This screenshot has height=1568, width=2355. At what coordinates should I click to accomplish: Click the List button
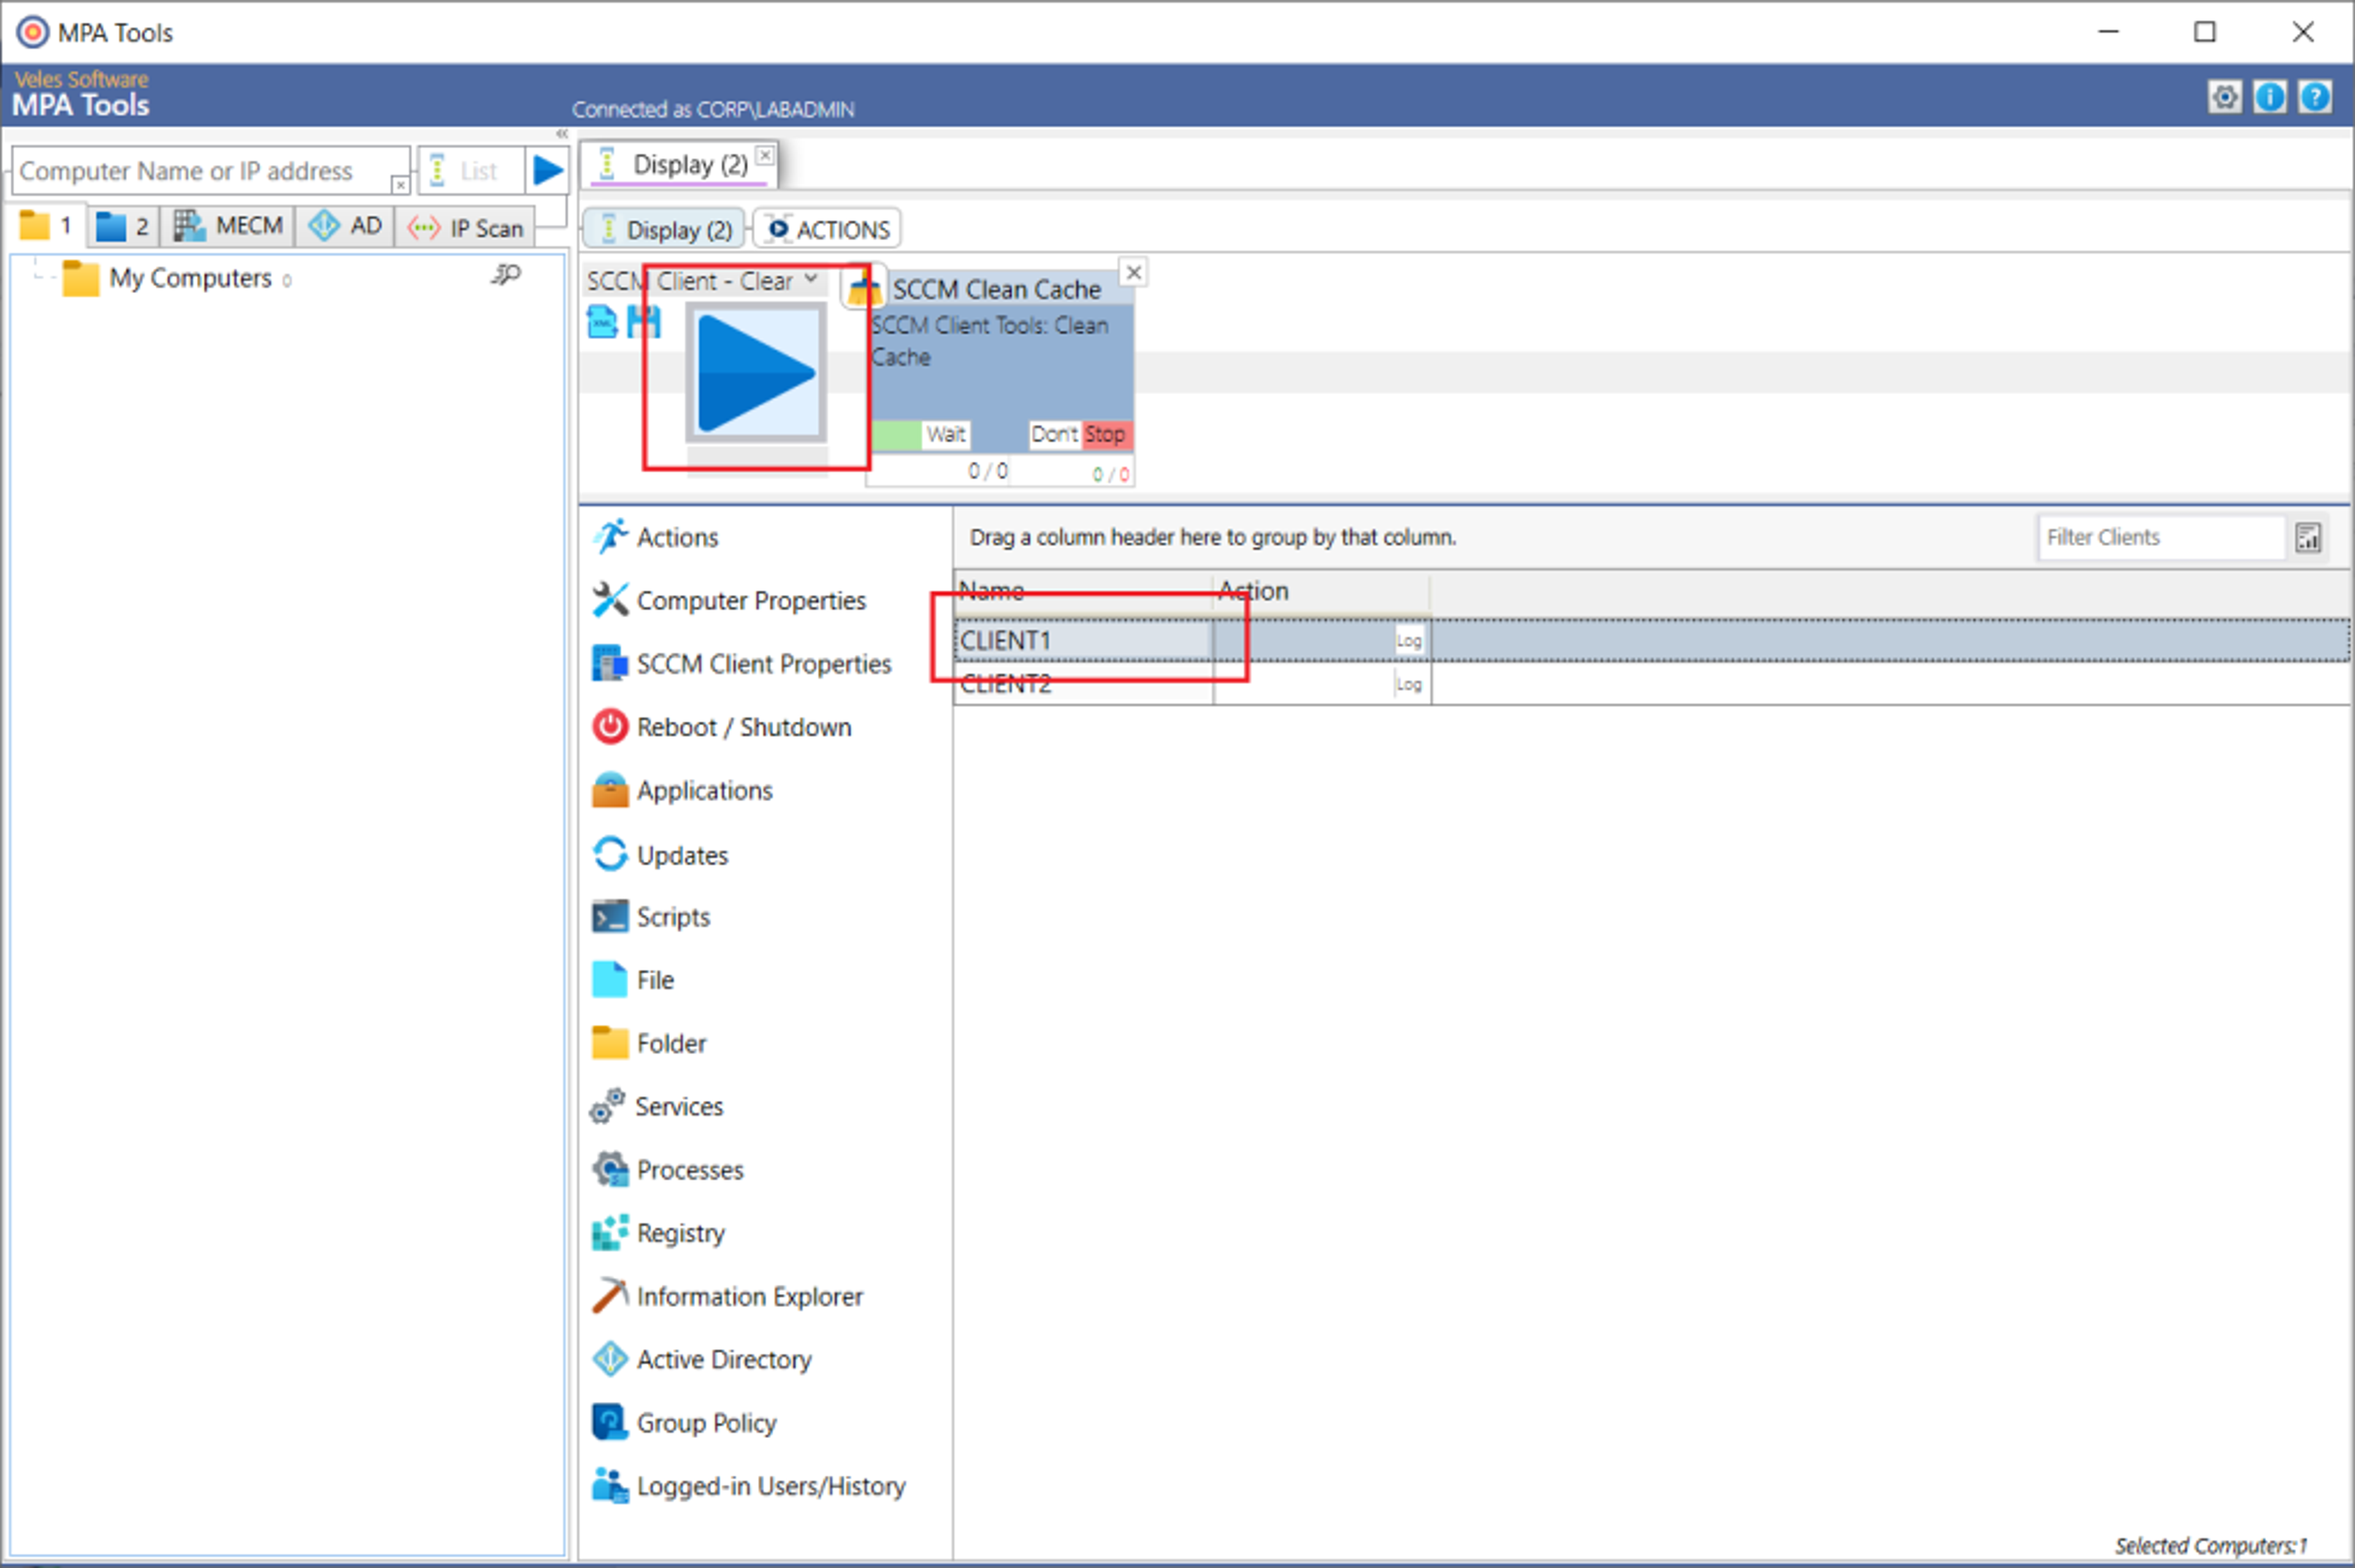[x=470, y=171]
